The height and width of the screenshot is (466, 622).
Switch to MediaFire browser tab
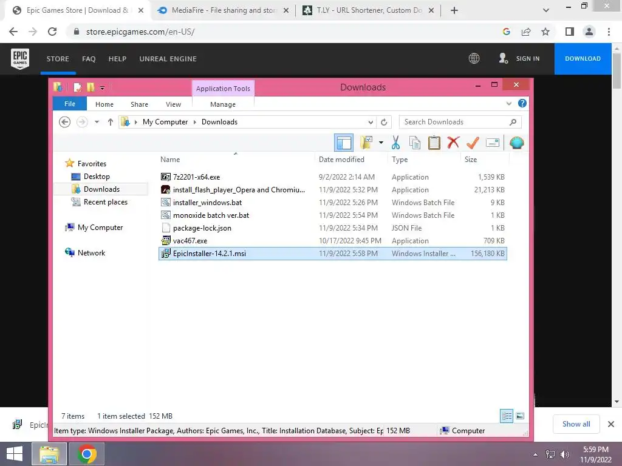click(x=224, y=10)
